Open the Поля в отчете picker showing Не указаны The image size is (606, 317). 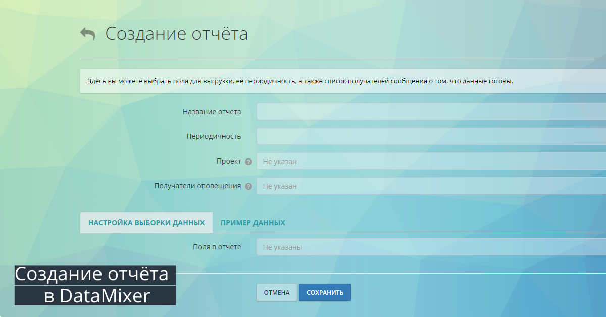pos(404,246)
